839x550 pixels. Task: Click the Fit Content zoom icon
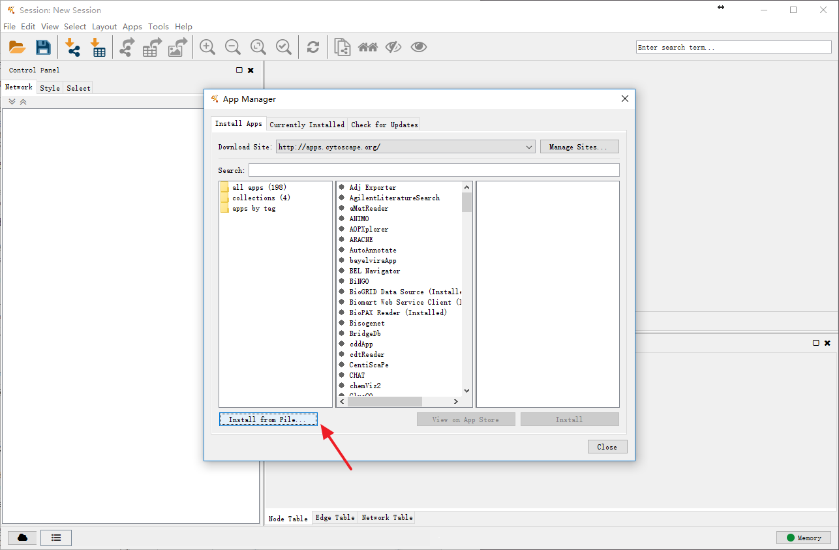pyautogui.click(x=258, y=47)
